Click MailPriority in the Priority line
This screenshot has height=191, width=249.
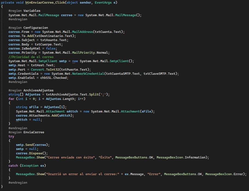point(83,53)
